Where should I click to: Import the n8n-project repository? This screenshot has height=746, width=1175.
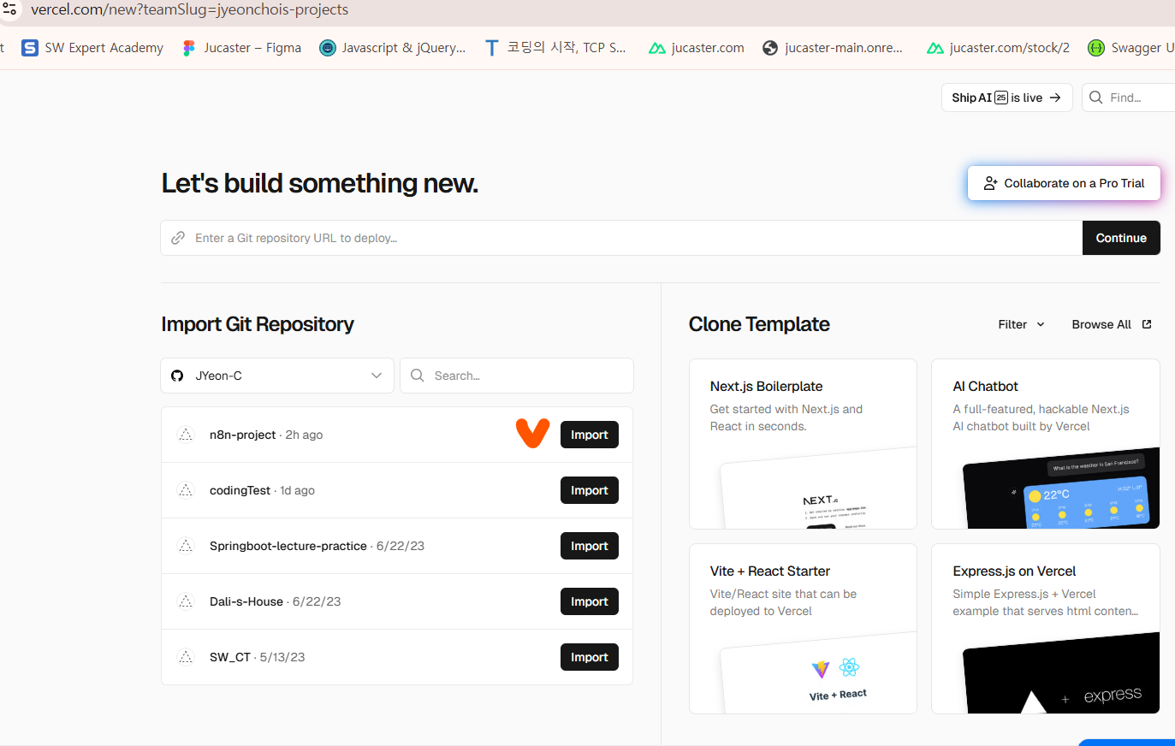click(590, 435)
